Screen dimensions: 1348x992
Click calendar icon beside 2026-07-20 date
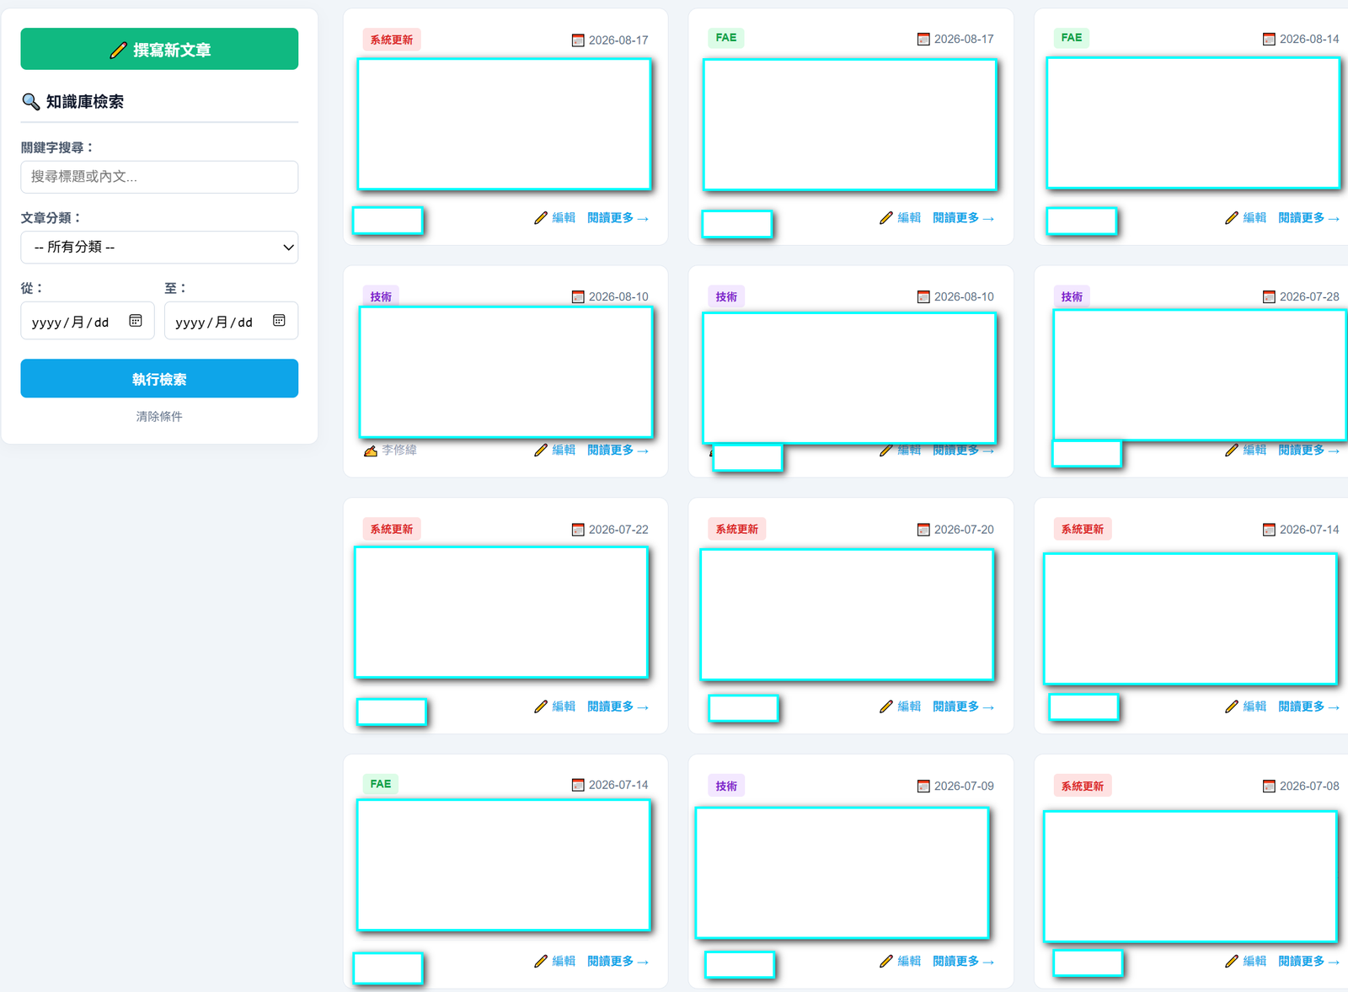coord(923,530)
